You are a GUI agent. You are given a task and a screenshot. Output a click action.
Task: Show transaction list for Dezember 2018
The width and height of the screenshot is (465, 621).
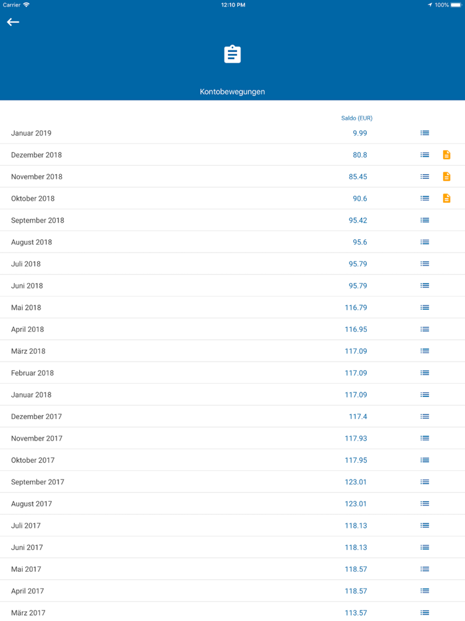pos(424,155)
